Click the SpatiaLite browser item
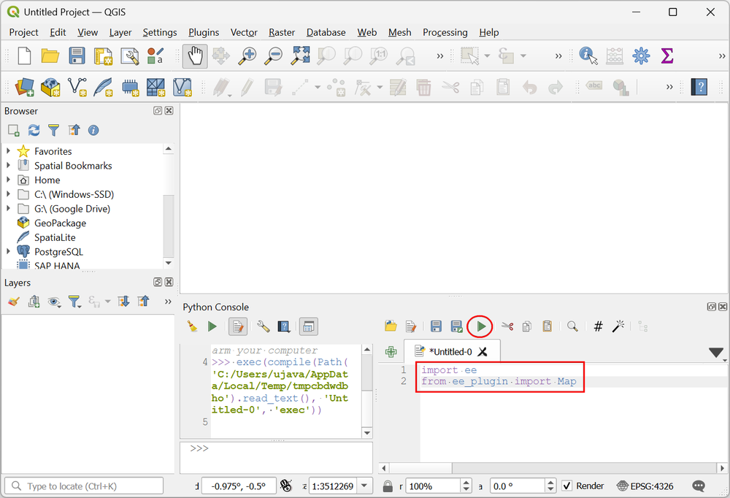The width and height of the screenshot is (730, 498). 55,237
